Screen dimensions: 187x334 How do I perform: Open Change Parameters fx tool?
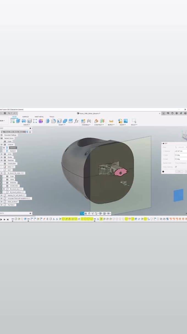(76, 121)
